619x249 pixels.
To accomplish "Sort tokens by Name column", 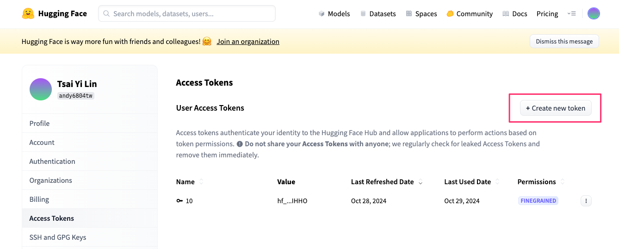I will pos(201,182).
